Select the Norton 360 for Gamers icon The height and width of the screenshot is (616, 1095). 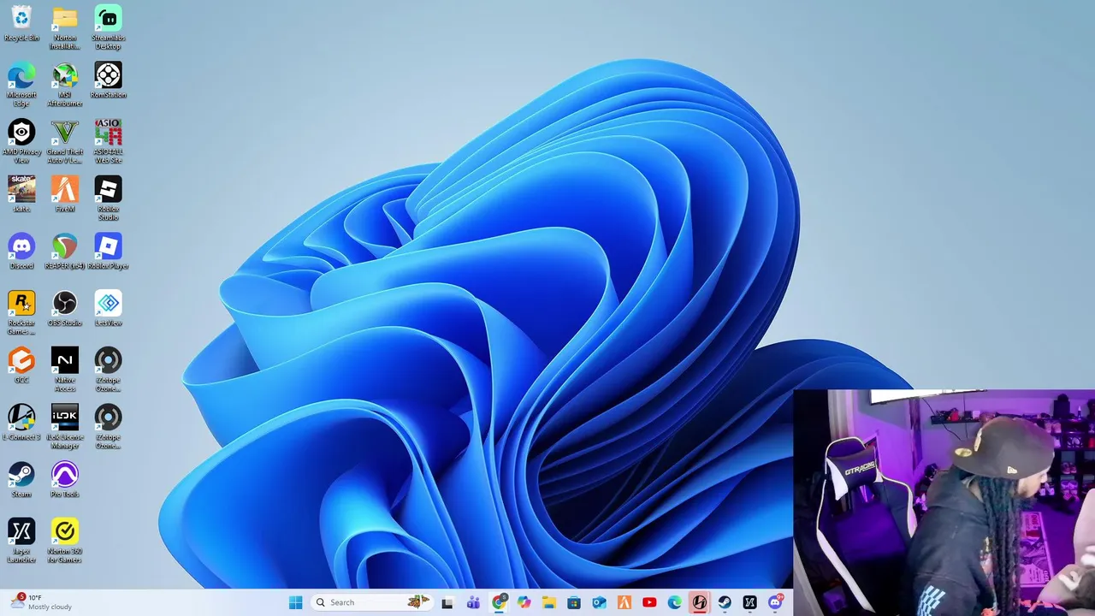click(x=65, y=541)
